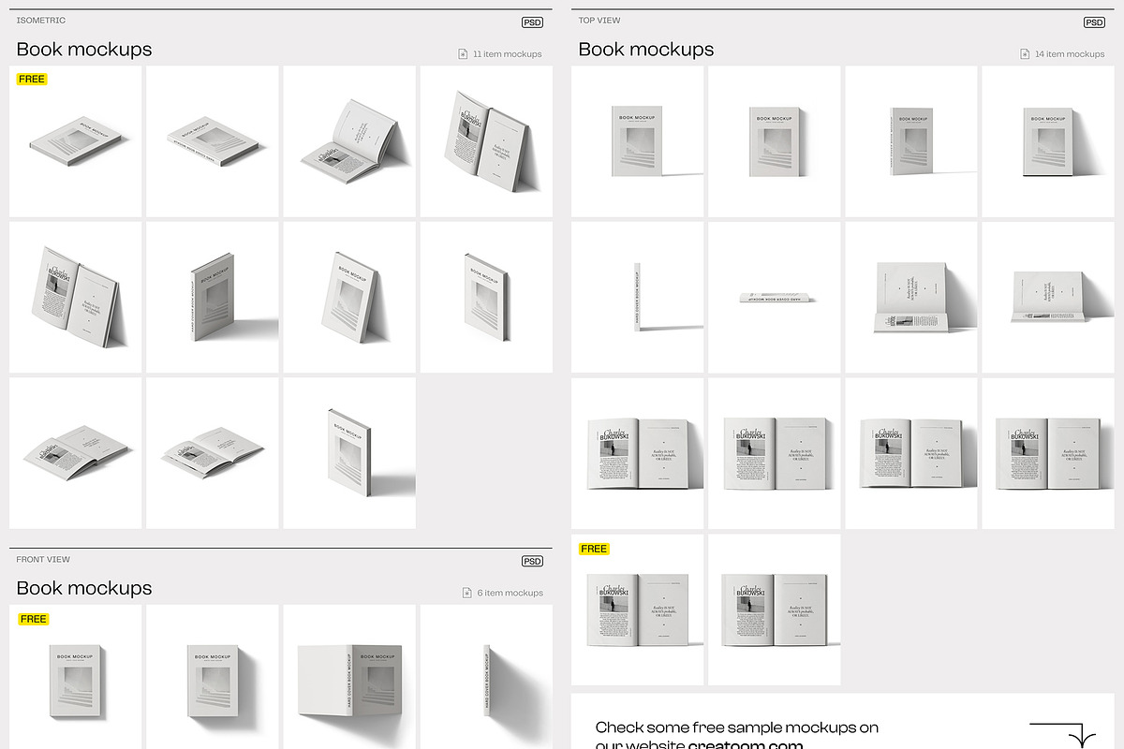
Task: Open the Isometric flat-lying book showing spine text thumbnail
Action: coord(213,141)
